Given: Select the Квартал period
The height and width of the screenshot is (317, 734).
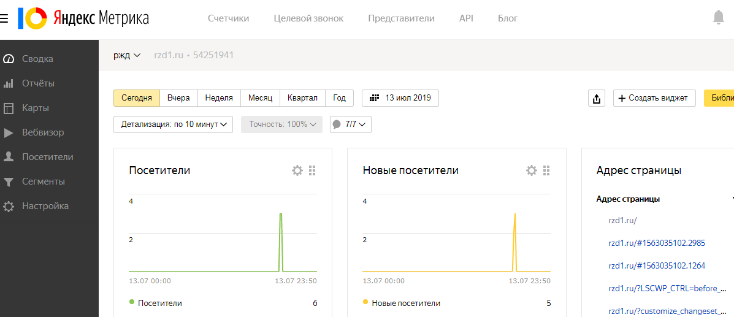Looking at the screenshot, I should 302,98.
